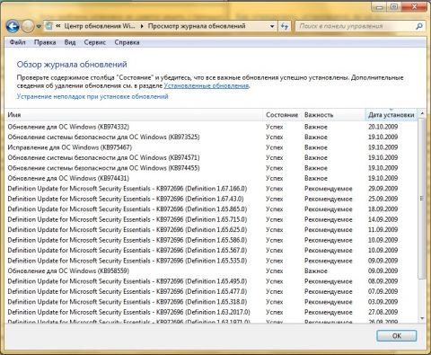Select Definition 1.65.477.0 update row

[211, 291]
